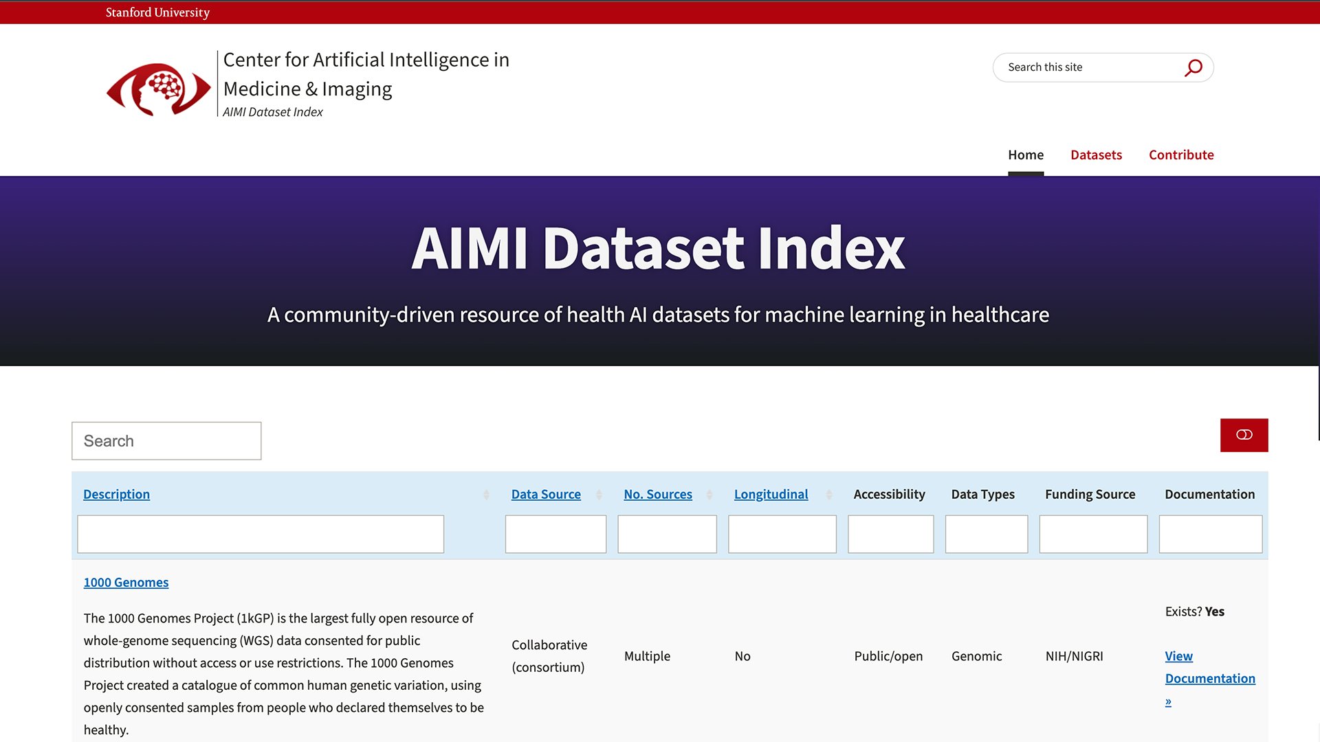The width and height of the screenshot is (1320, 742).
Task: Open the 1000 Genomes dataset link
Action: pos(126,583)
